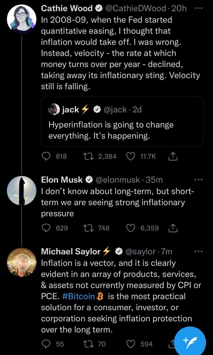Open more options for Elon Musk's tweet

[x=198, y=180]
